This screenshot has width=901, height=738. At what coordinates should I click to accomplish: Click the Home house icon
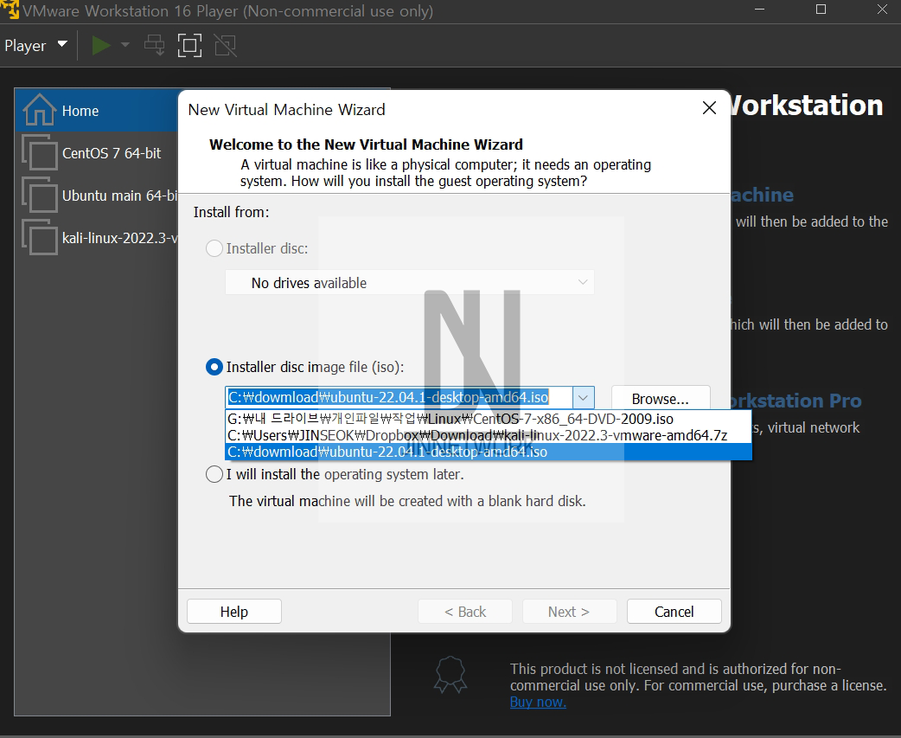pos(39,109)
